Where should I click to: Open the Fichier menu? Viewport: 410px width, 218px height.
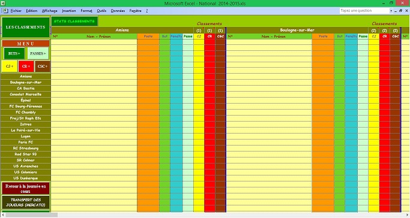click(x=16, y=11)
